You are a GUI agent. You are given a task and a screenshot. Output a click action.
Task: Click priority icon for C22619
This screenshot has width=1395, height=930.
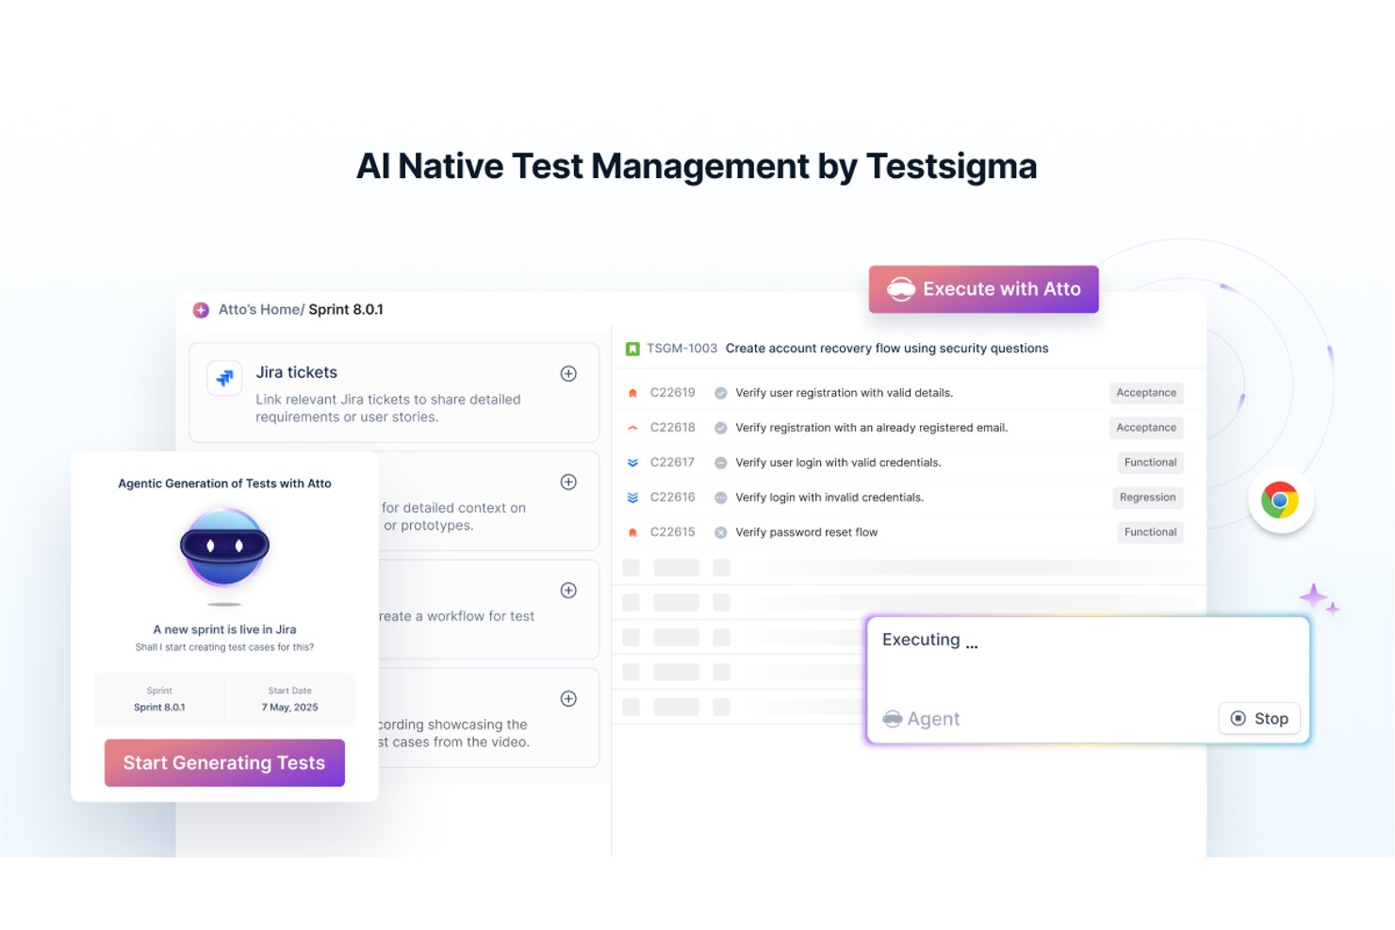[632, 393]
